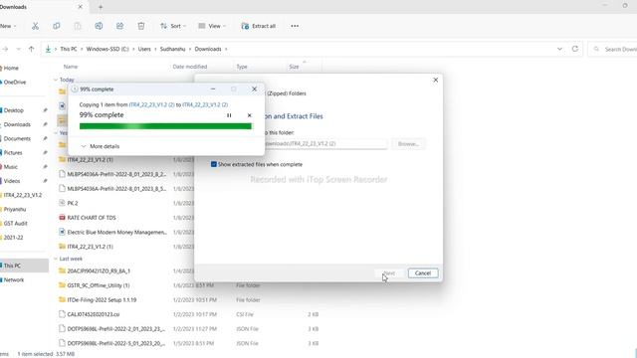This screenshot has height=358, width=637.
Task: Expand the address bar history chevron
Action: pyautogui.click(x=559, y=49)
